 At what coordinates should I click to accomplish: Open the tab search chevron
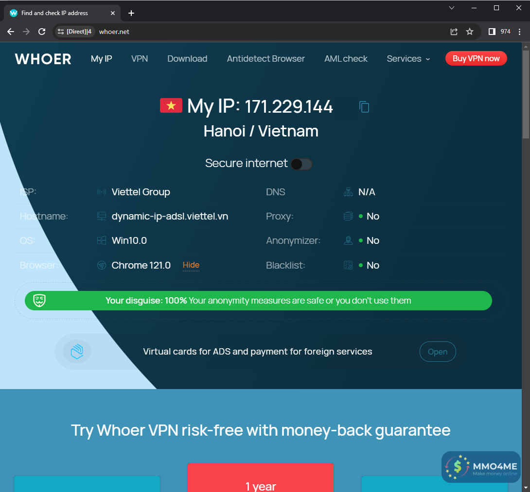[452, 8]
